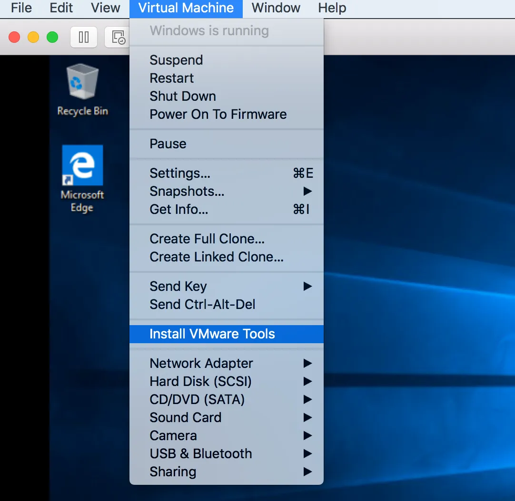Click the Pause VM toolbar icon
This screenshot has width=515, height=501.
pos(84,37)
